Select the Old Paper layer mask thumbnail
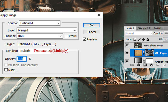The height and width of the screenshot is (102, 168). 149,53
